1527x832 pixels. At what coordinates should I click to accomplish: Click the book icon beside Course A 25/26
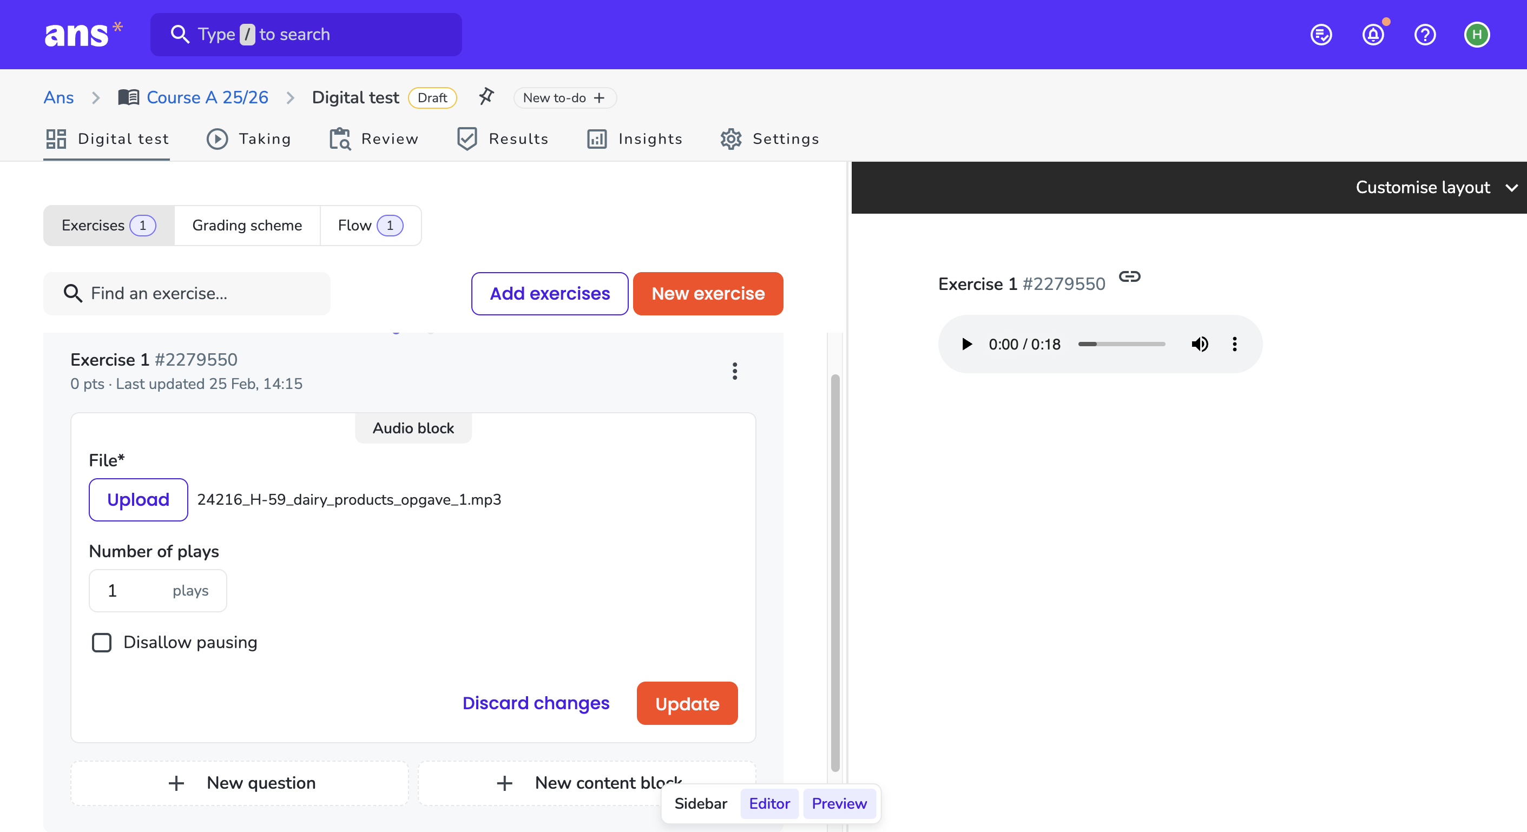click(x=129, y=97)
